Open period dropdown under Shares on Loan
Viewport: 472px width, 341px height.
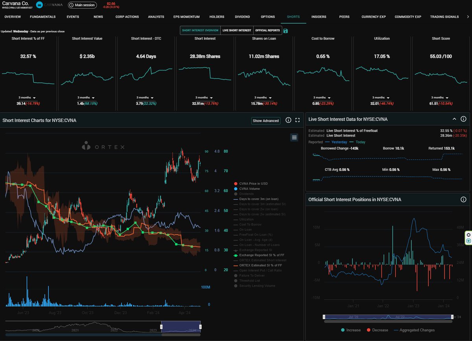coord(263,97)
